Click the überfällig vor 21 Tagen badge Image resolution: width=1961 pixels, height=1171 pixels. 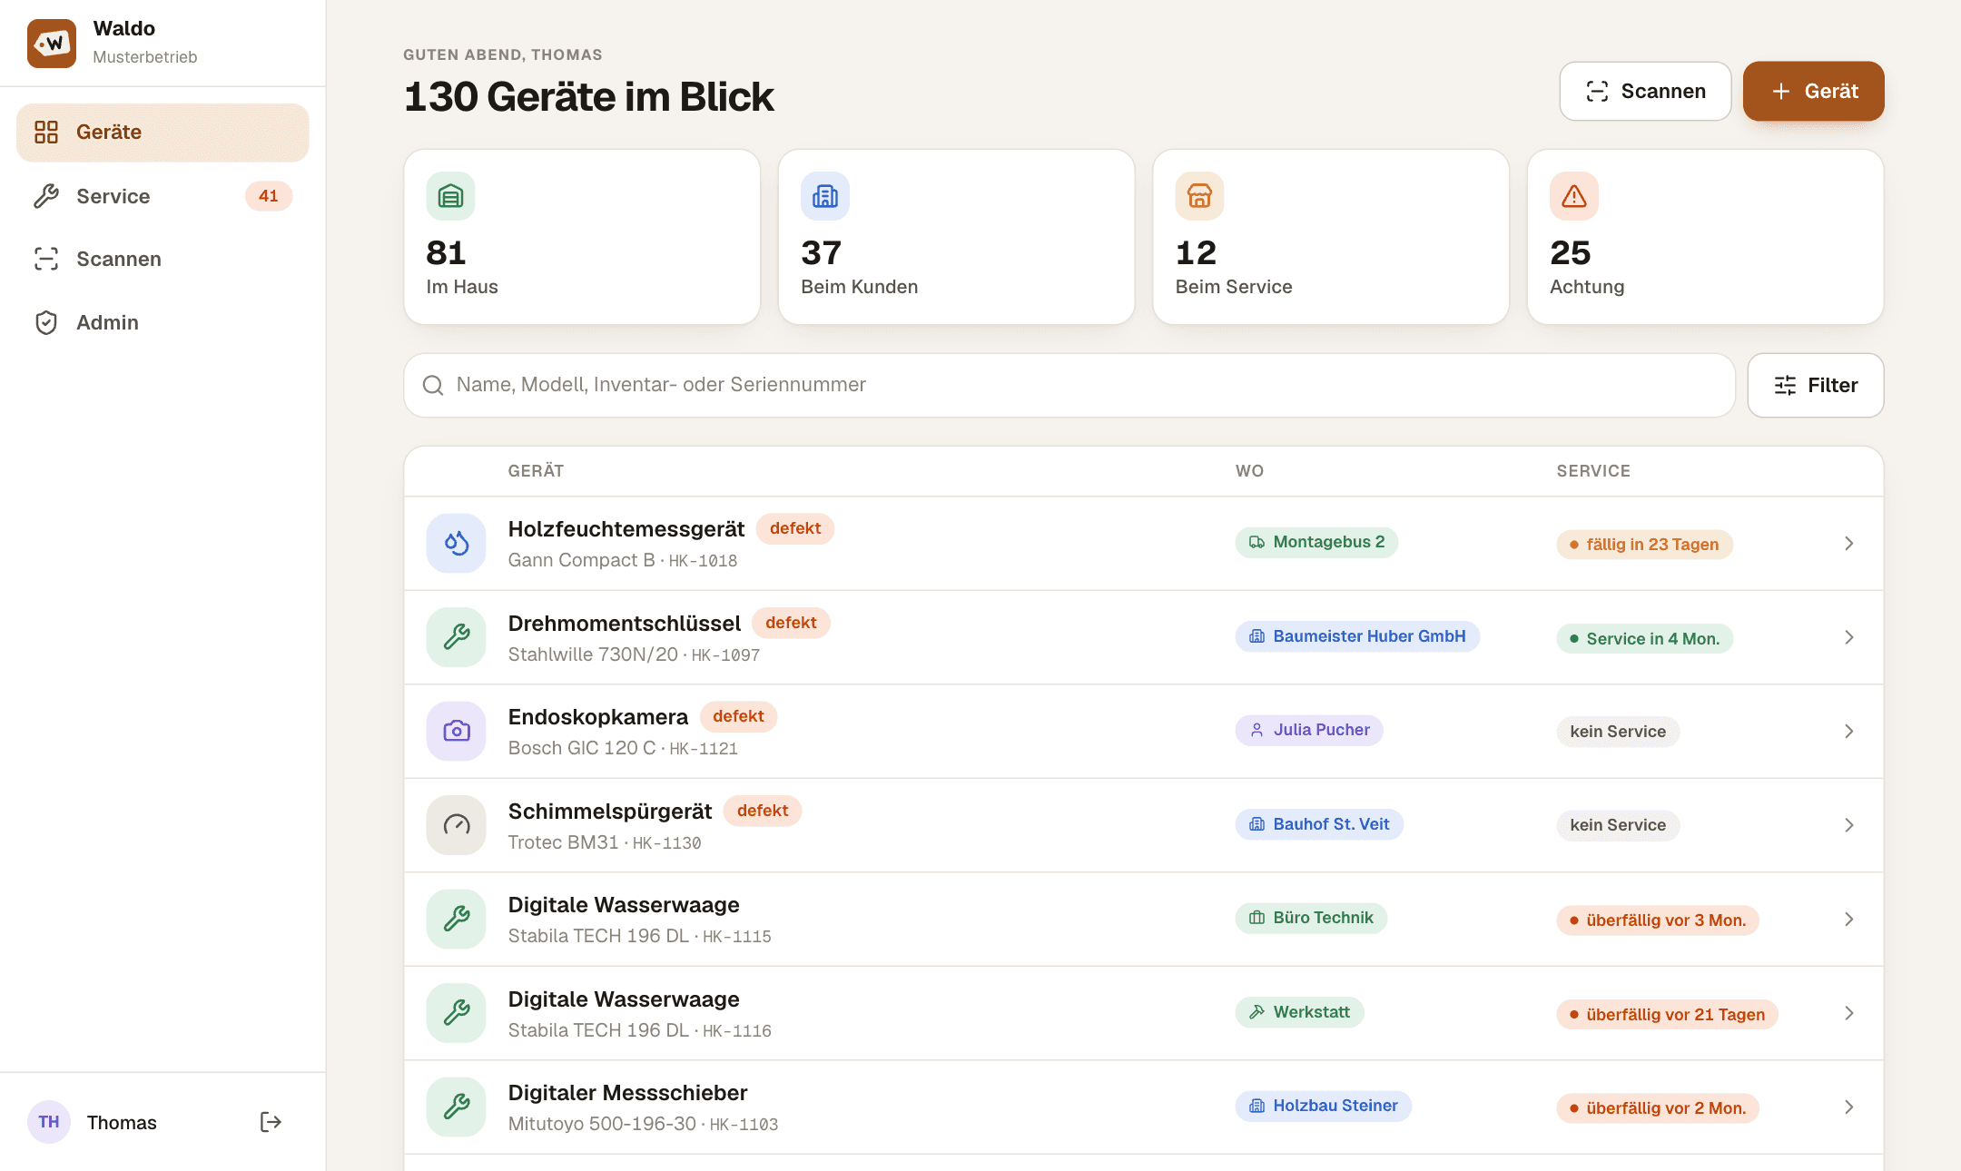pos(1667,1015)
